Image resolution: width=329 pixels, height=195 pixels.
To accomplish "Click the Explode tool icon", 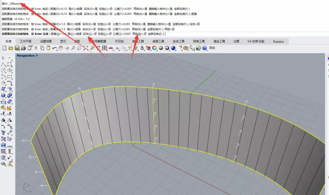I will click(9, 108).
